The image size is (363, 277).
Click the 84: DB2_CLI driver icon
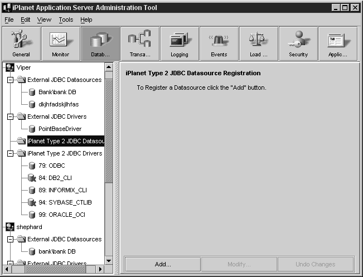pos(32,178)
